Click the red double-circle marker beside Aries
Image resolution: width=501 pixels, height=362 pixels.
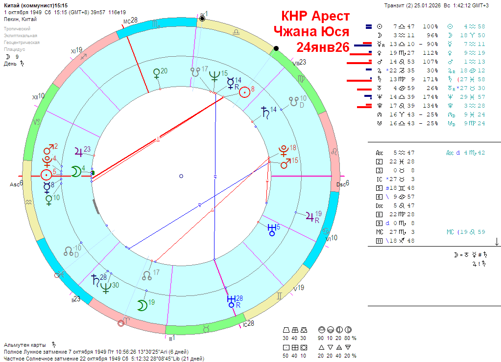tap(121, 323)
